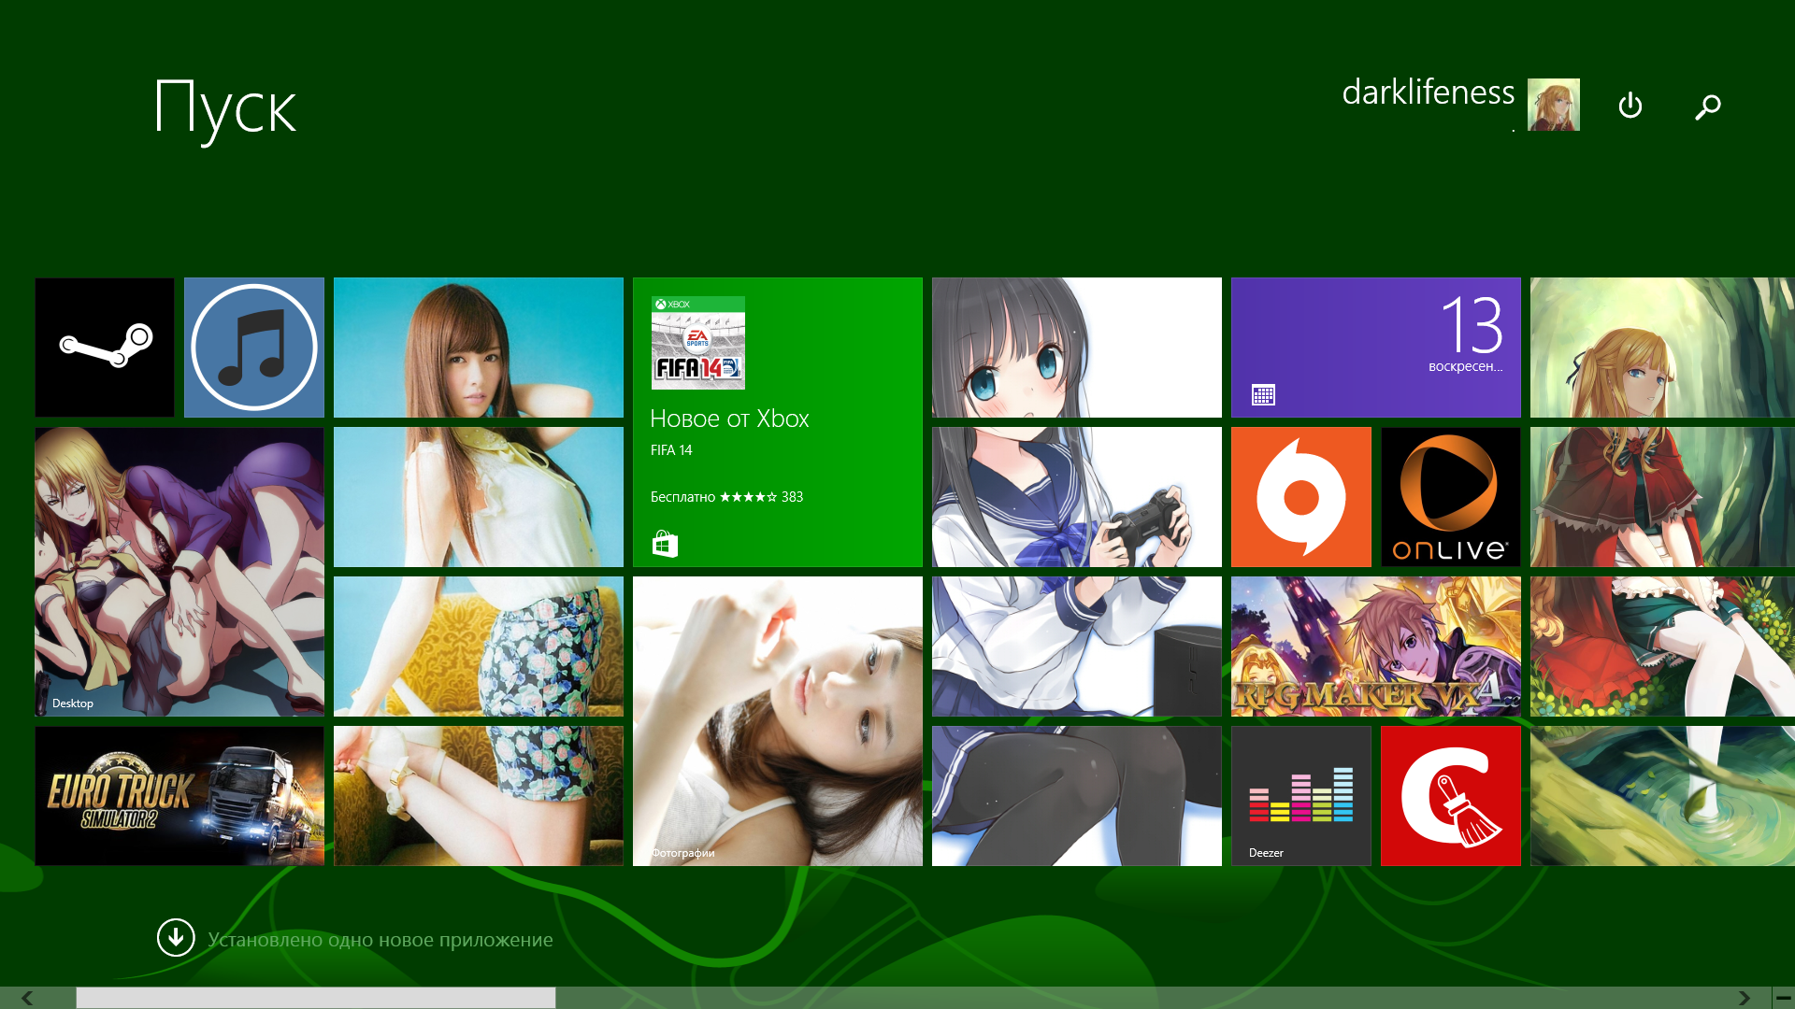Click the horizontal scrollbar thumb
1795x1009 pixels.
[315, 998]
